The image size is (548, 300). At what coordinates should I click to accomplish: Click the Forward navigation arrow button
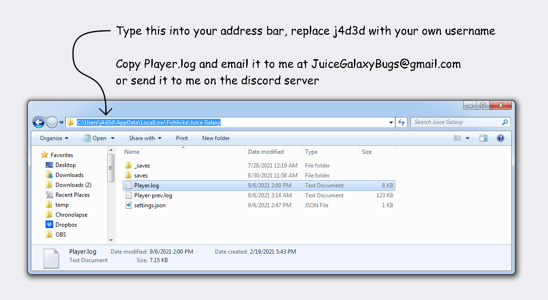point(52,122)
